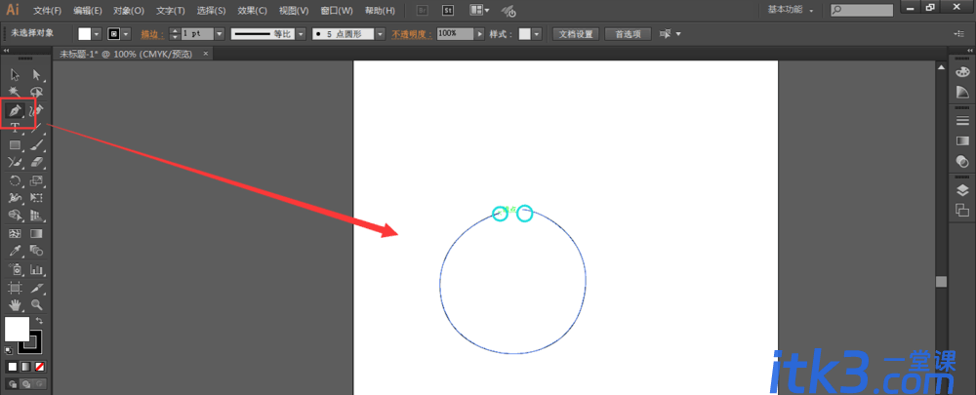Click the 文档设置 button

point(576,34)
